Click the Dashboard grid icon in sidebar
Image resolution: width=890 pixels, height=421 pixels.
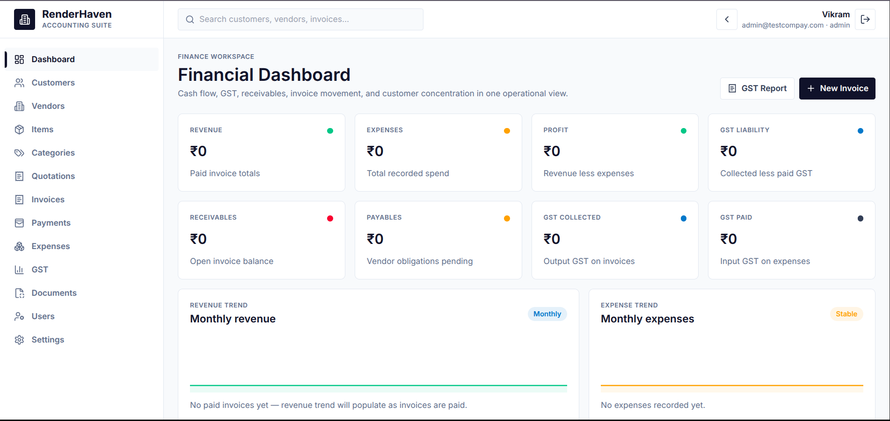[x=19, y=59]
